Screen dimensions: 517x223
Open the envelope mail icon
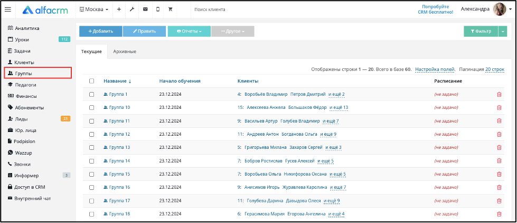[x=145, y=9]
